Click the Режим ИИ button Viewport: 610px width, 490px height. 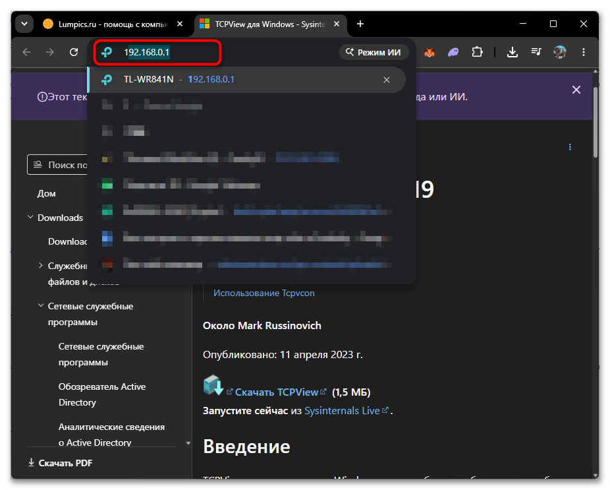tap(374, 52)
